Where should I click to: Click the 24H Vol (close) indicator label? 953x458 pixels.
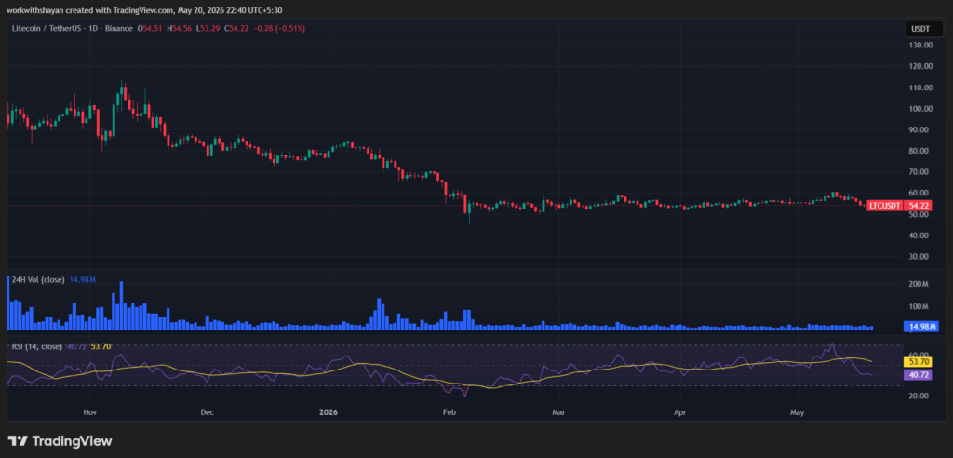39,280
